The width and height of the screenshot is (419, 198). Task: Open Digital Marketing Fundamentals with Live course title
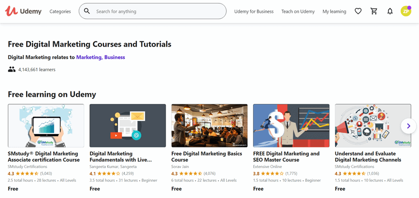tap(120, 157)
